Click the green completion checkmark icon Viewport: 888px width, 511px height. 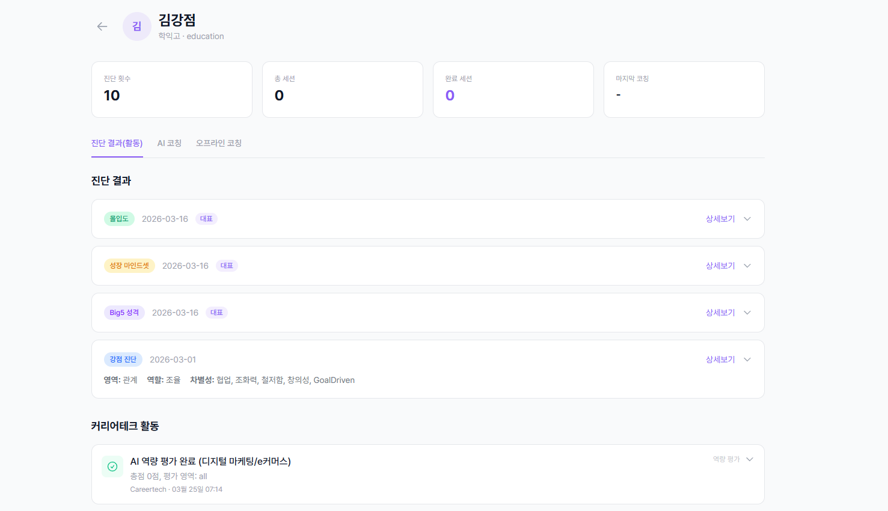pos(112,466)
